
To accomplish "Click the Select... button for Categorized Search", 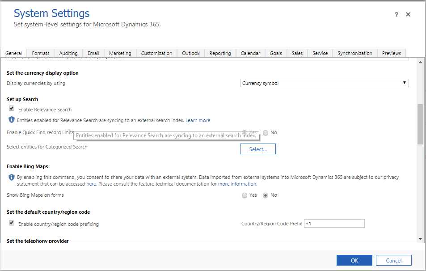I will 258,149.
